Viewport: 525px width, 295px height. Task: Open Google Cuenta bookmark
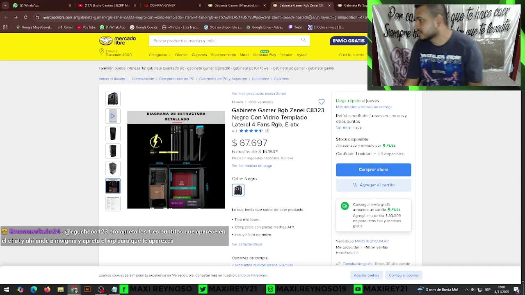144,27
